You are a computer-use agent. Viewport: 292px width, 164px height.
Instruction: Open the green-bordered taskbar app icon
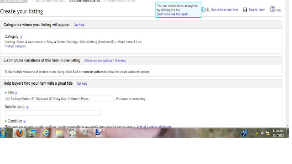[x=72, y=133]
